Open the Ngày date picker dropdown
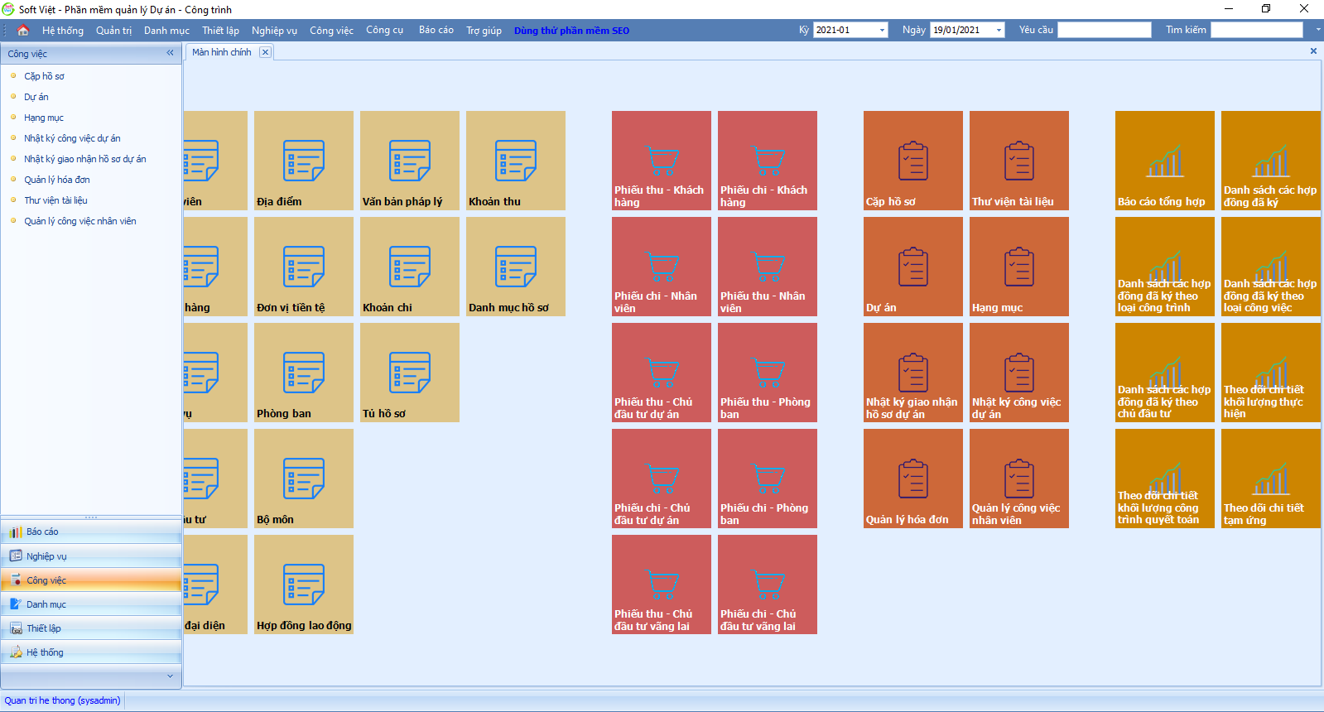Screen dimensions: 1324x712 [x=999, y=31]
